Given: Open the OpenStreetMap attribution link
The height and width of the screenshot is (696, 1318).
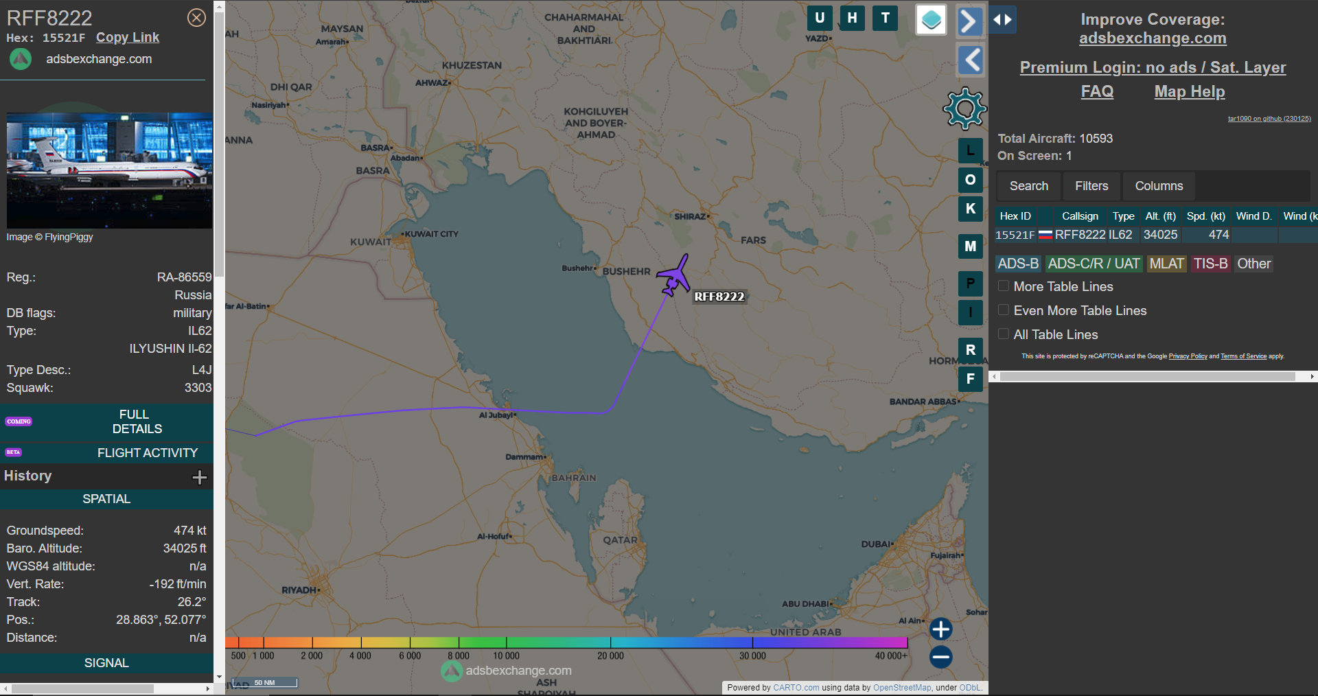Looking at the screenshot, I should [x=902, y=687].
